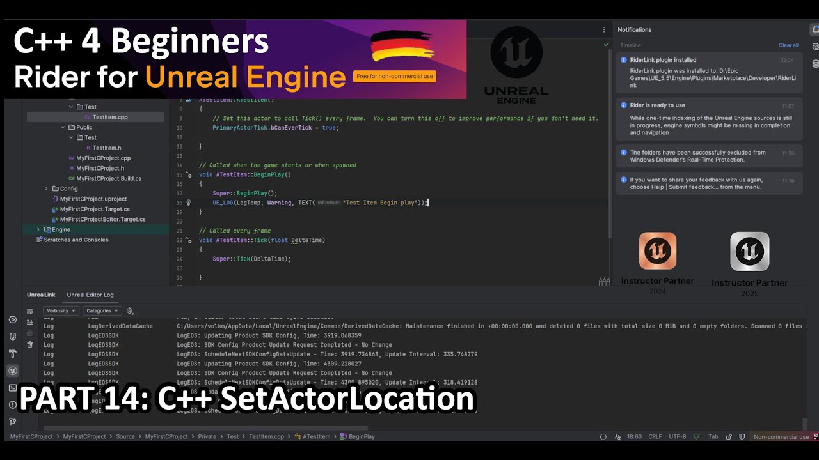Image resolution: width=819 pixels, height=460 pixels.
Task: Click info icon of RiderLink plugin installed notification
Action: click(x=624, y=60)
